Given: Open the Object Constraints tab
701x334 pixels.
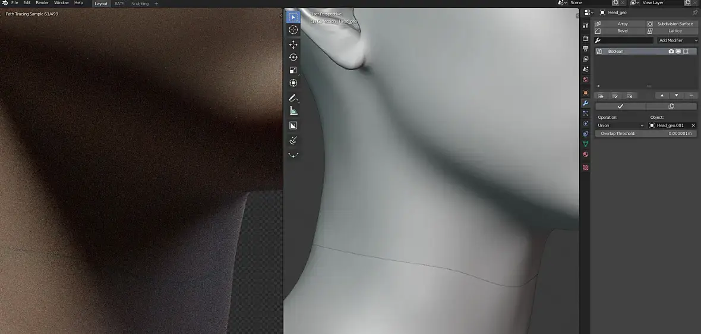Looking at the screenshot, I should pyautogui.click(x=586, y=134).
